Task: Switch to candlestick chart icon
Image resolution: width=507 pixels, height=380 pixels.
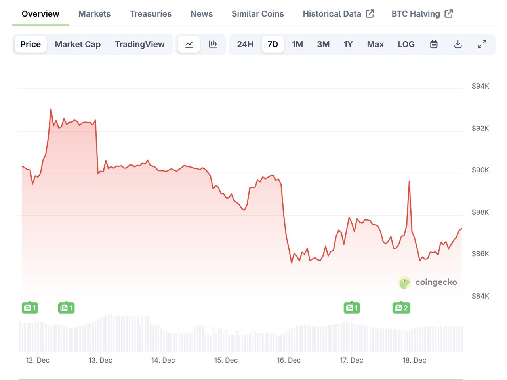Action: coord(213,44)
